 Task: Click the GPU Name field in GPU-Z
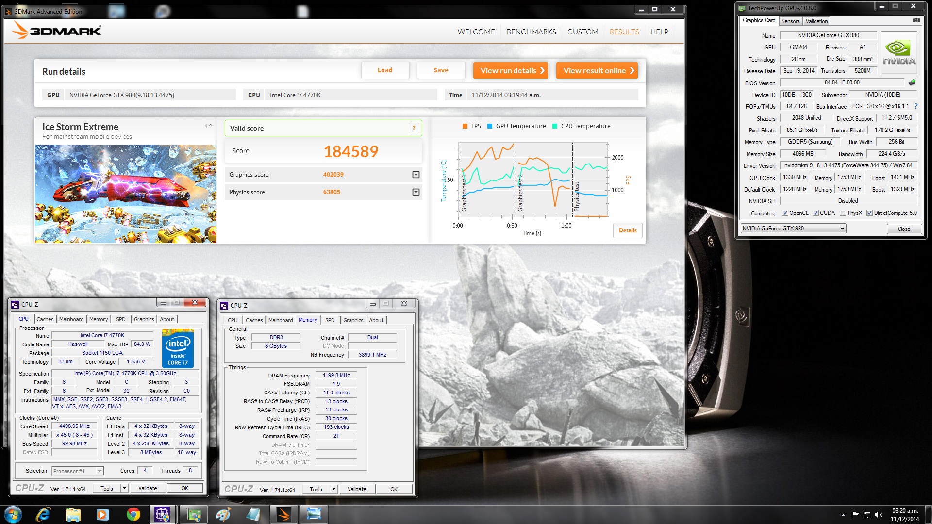coord(828,35)
